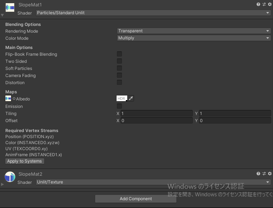The width and height of the screenshot is (273, 208).
Task: Click UV (TEXCOORD0.xy) vertex stream text
Action: [26, 149]
